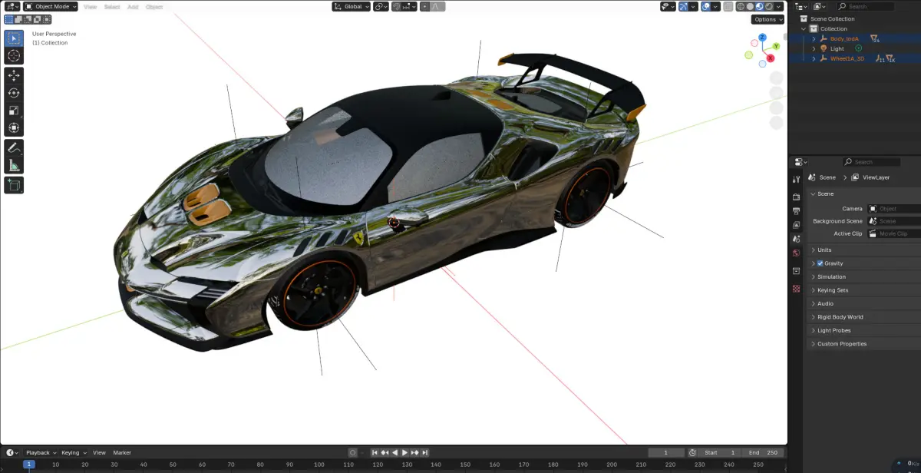This screenshot has height=473, width=921.
Task: Pick the Rotate tool
Action: coord(14,93)
